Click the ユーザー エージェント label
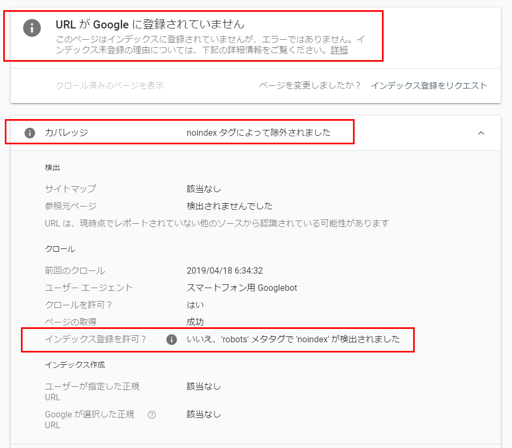Image resolution: width=512 pixels, height=448 pixels. pyautogui.click(x=89, y=288)
